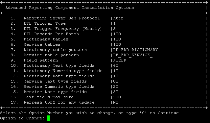The image size is (210, 123).
Task: Click the 'DM_FDR_DICTIONARY_' value
Action: point(137,50)
